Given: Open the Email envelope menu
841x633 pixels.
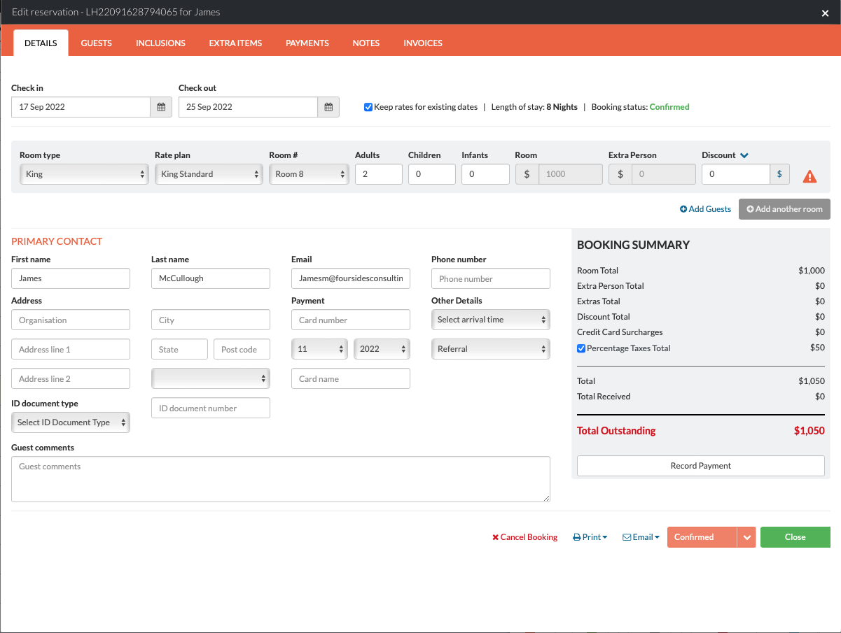Looking at the screenshot, I should (x=641, y=537).
